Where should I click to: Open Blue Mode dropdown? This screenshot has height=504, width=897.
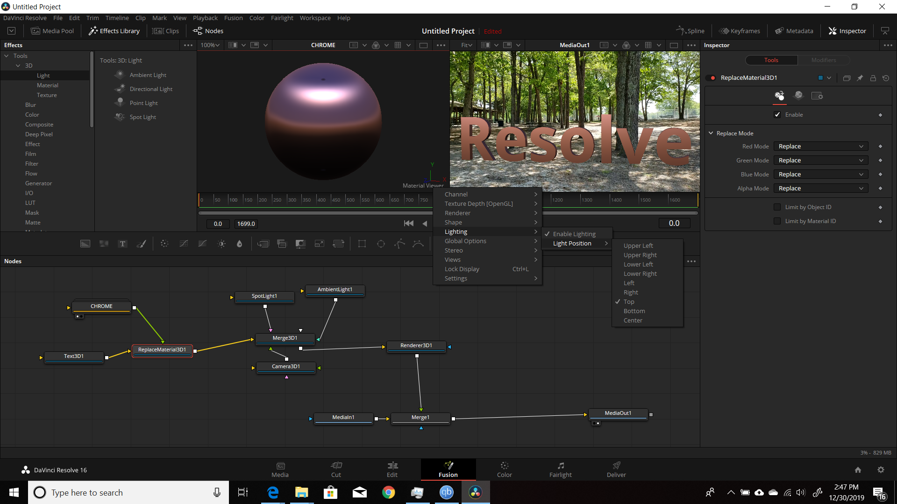pos(821,175)
